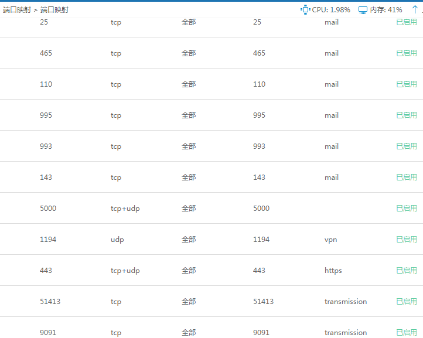Click the tcp+udp protocol in 5000 row
The image size is (423, 338).
[x=125, y=209]
